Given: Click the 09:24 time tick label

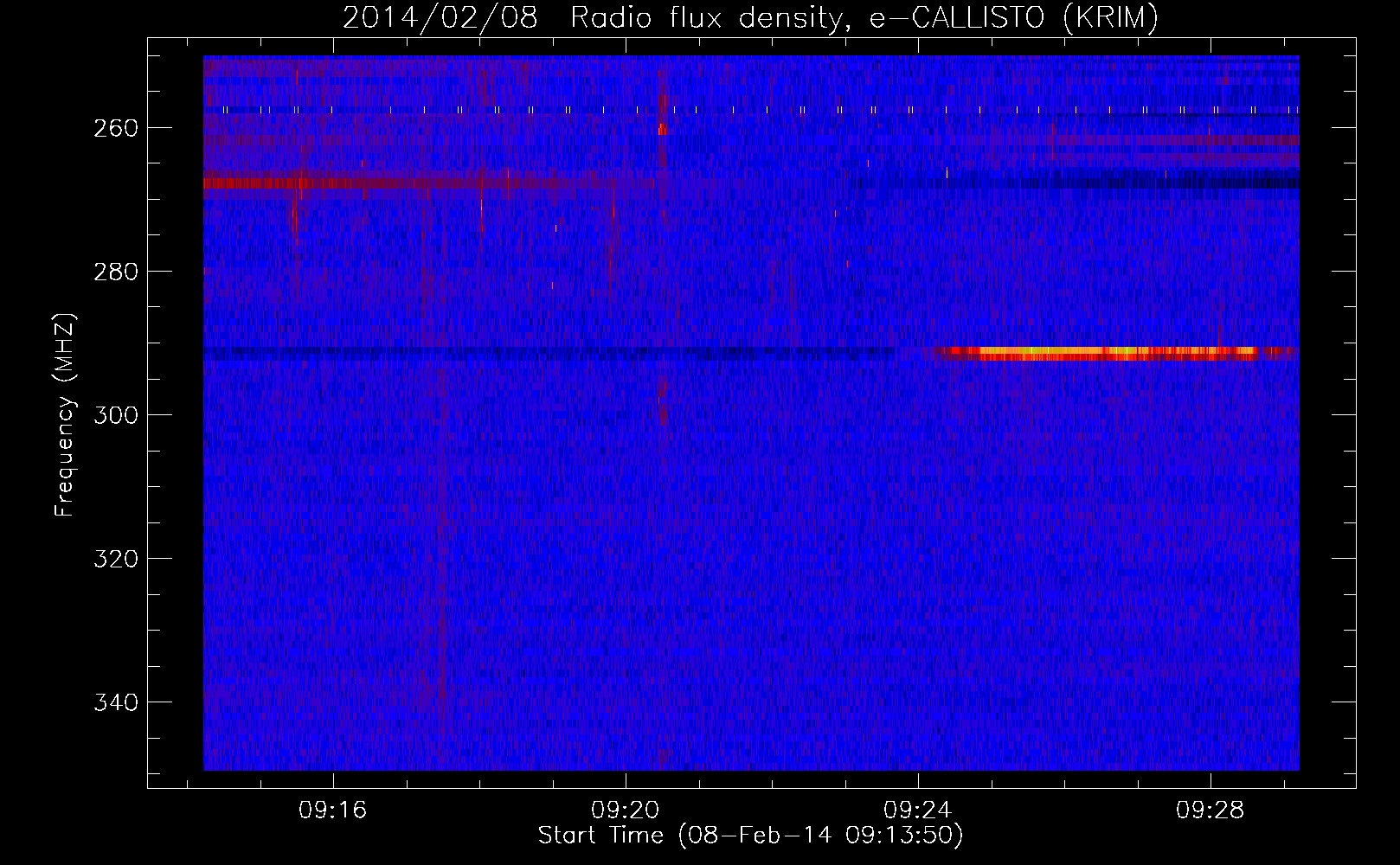Looking at the screenshot, I should (x=917, y=811).
